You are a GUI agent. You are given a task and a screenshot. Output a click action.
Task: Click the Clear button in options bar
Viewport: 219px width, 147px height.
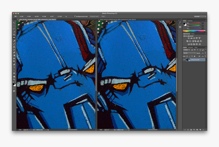(x=103, y=16)
